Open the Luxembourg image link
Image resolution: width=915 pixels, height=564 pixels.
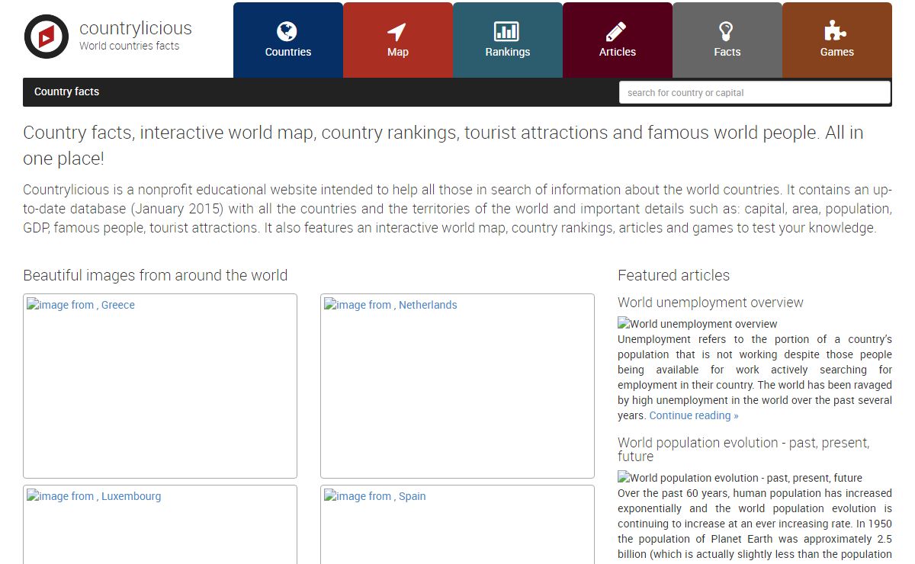94,496
